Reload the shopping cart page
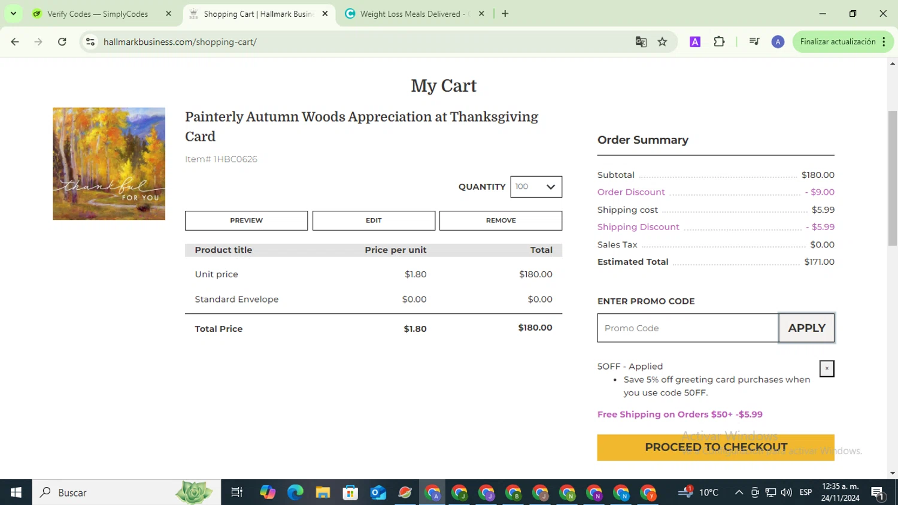The width and height of the screenshot is (898, 505). [62, 42]
